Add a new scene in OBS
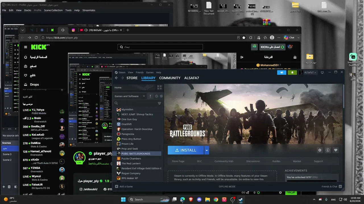364x204 pixels. [x=4, y=187]
